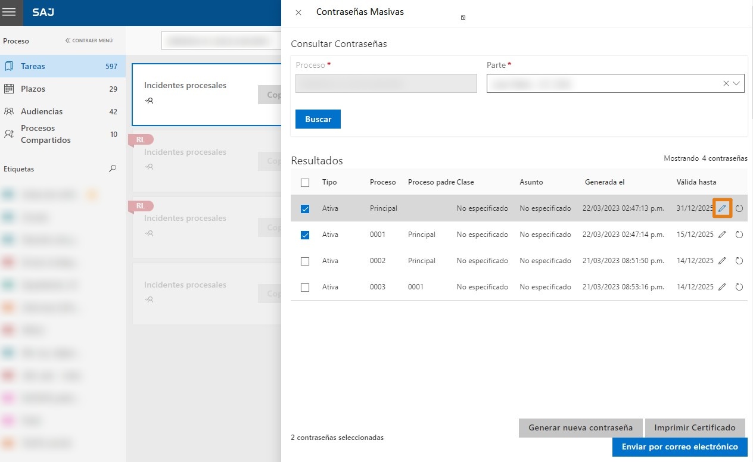
Task: Uncheck the Principal process row checkbox
Action: [305, 209]
